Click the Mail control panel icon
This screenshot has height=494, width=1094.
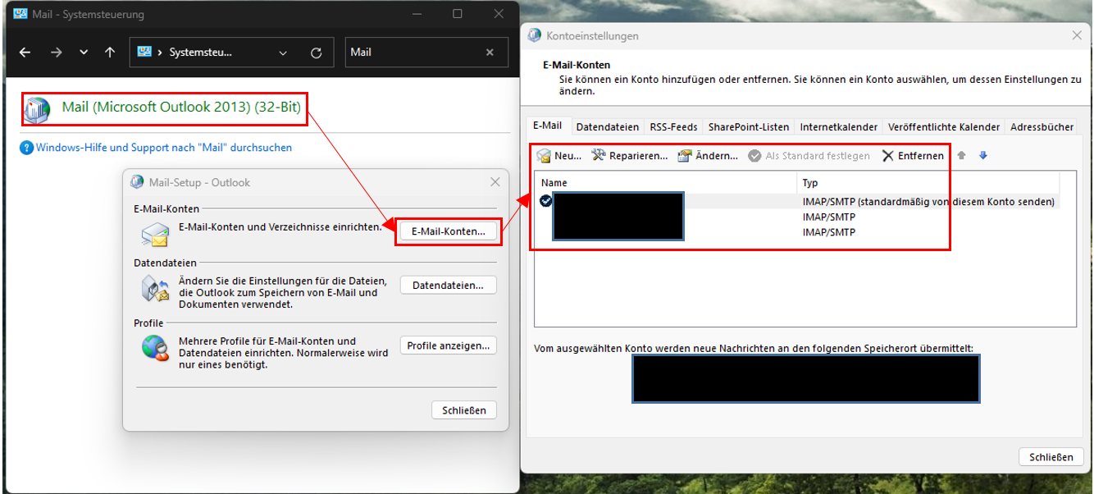tap(37, 109)
